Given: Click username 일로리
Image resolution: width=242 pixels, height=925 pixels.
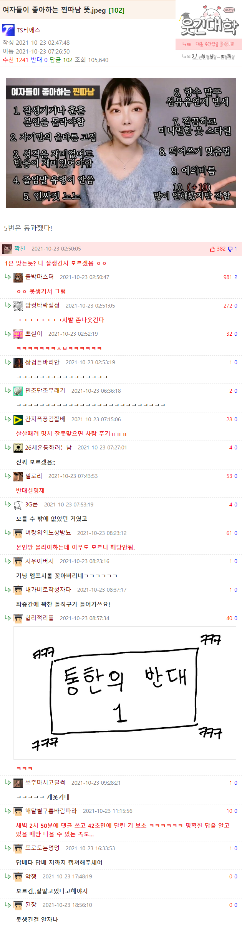Looking at the screenshot, I should (x=34, y=476).
